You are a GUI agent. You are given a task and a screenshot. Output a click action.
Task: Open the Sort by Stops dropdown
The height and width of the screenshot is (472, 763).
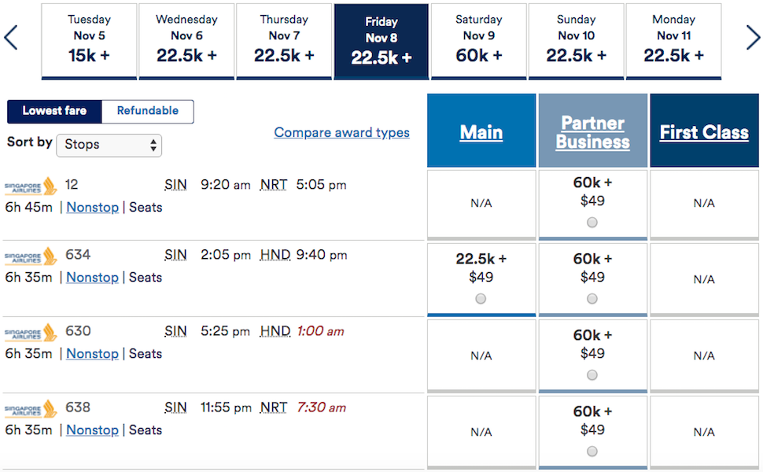click(109, 145)
